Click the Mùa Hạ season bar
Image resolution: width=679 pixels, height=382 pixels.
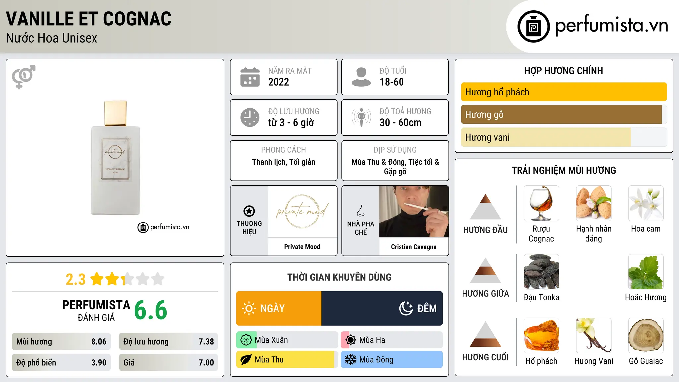coord(392,340)
